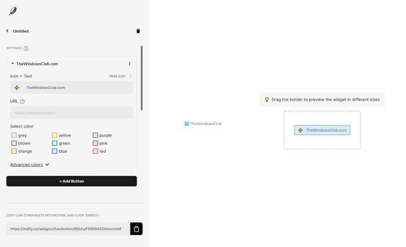Select the brown color
Screen dimensions: 406x247
[x=14, y=143]
